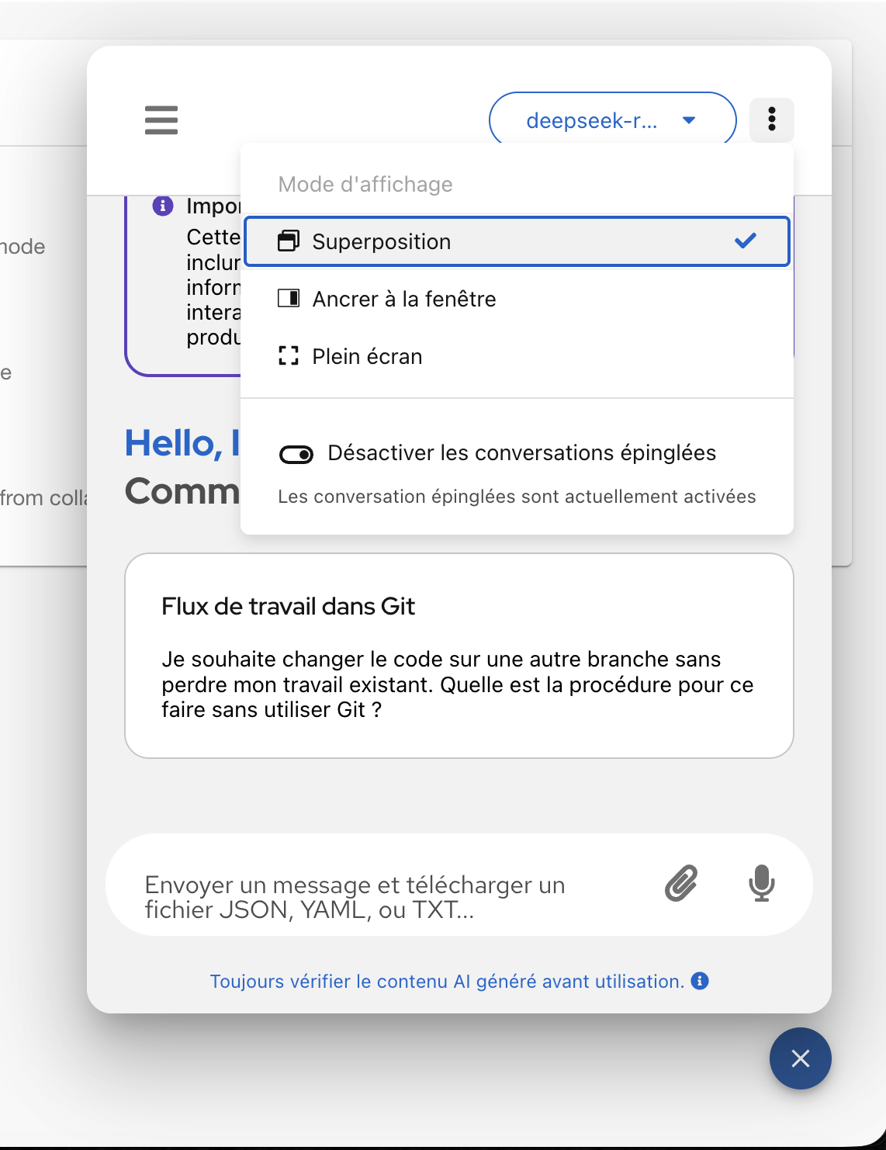Image resolution: width=886 pixels, height=1150 pixels.
Task: Click Toujours vérifier le contenu AI text
Action: tap(447, 982)
